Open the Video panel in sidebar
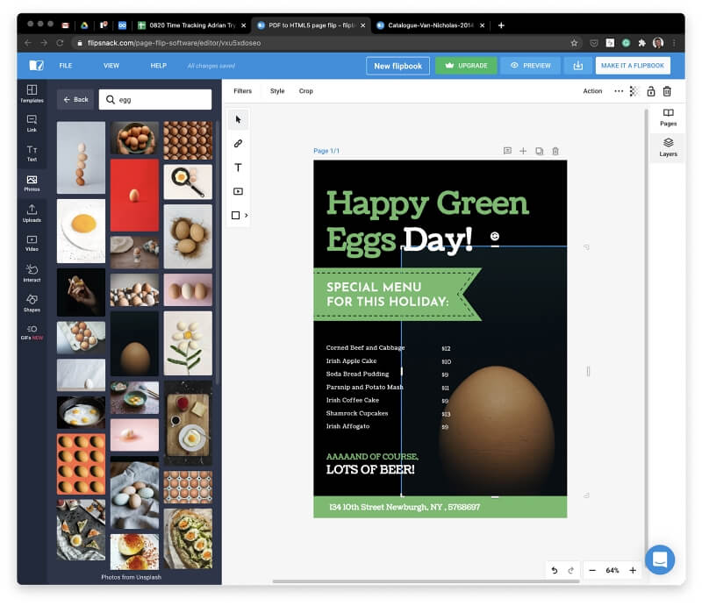The image size is (702, 606). click(32, 243)
